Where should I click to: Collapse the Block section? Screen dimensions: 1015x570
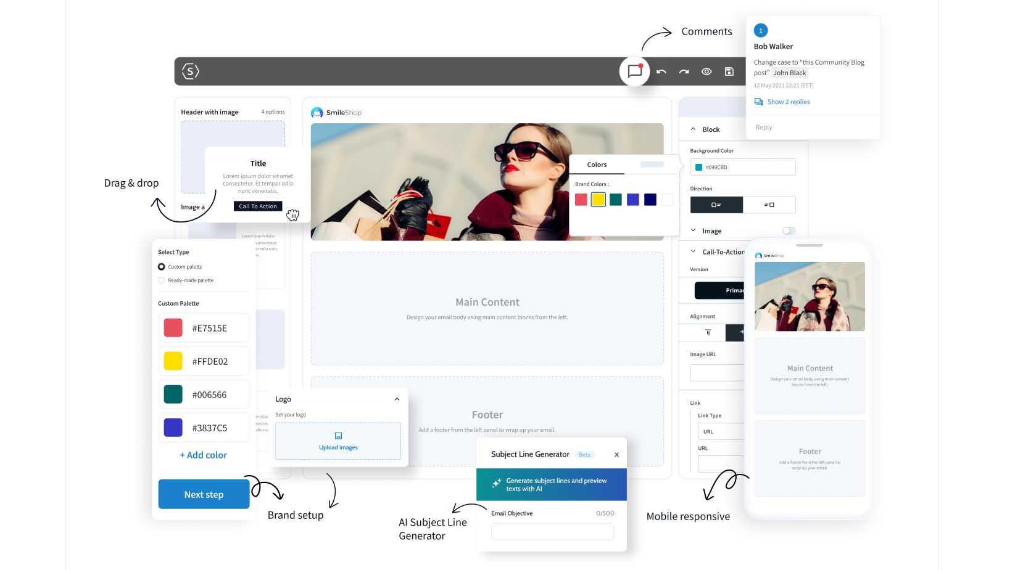click(694, 129)
